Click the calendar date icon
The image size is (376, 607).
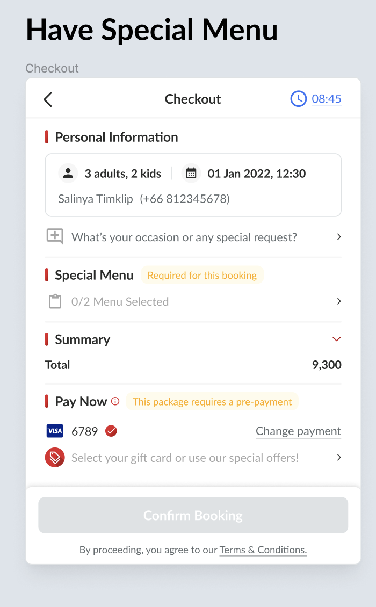pos(191,174)
